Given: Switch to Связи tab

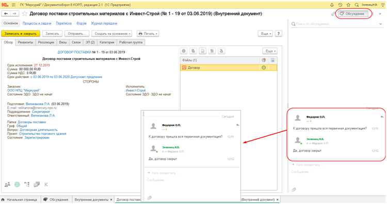Looking at the screenshot, I should coord(76,42).
